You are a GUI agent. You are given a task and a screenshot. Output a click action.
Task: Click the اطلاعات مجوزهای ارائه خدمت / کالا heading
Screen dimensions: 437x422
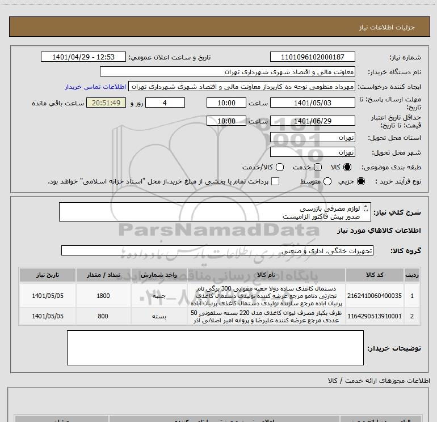[379, 381]
